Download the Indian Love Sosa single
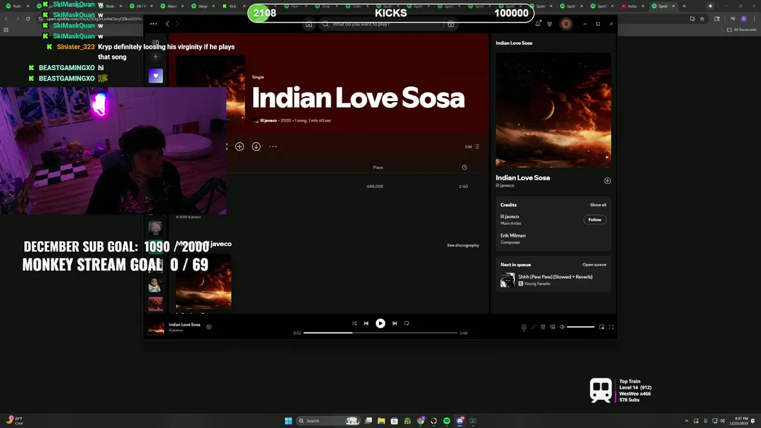The image size is (761, 428). 256,146
